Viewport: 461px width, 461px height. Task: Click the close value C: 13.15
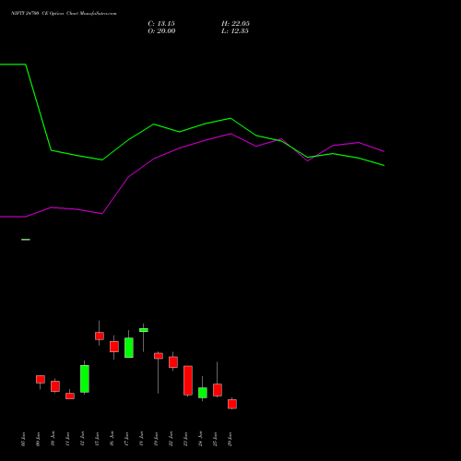click(161, 24)
